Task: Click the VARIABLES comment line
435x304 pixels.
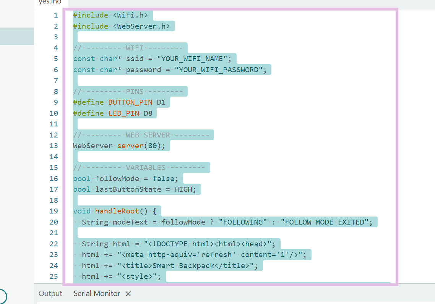Action: click(139, 168)
